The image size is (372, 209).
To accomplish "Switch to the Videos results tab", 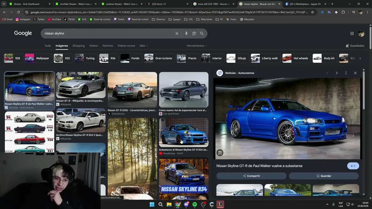I will click(x=94, y=46).
